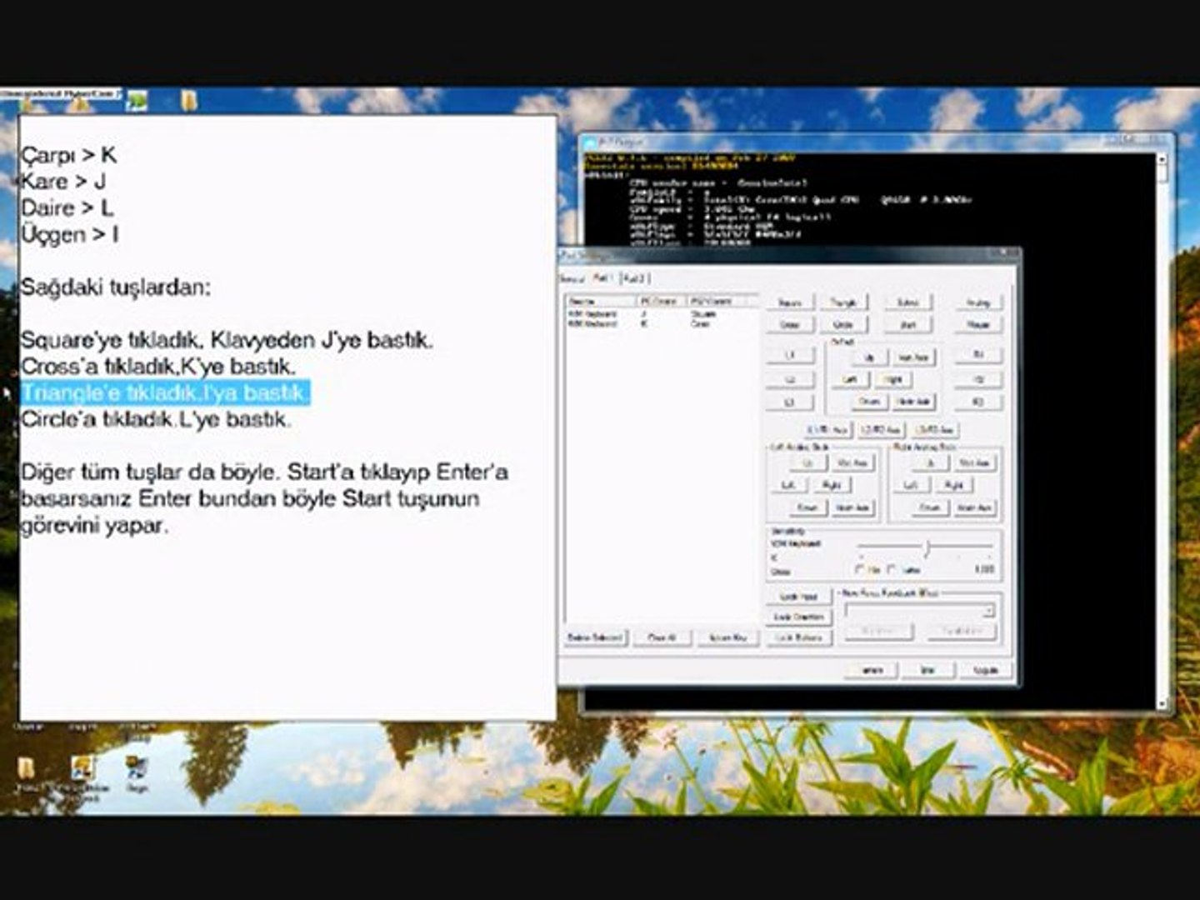This screenshot has height=900, width=1200.
Task: Click Down in the Left Analog Stick group
Action: [x=808, y=507]
